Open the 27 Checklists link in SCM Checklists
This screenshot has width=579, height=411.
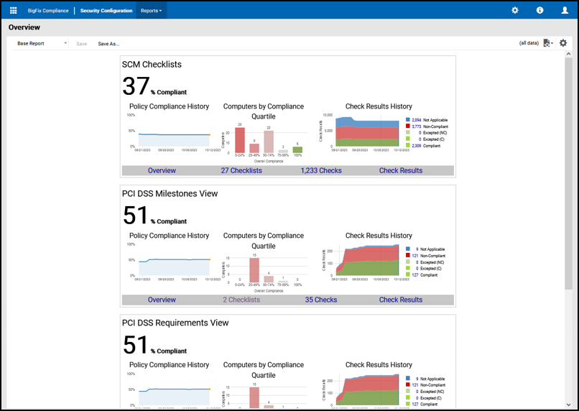click(x=241, y=171)
